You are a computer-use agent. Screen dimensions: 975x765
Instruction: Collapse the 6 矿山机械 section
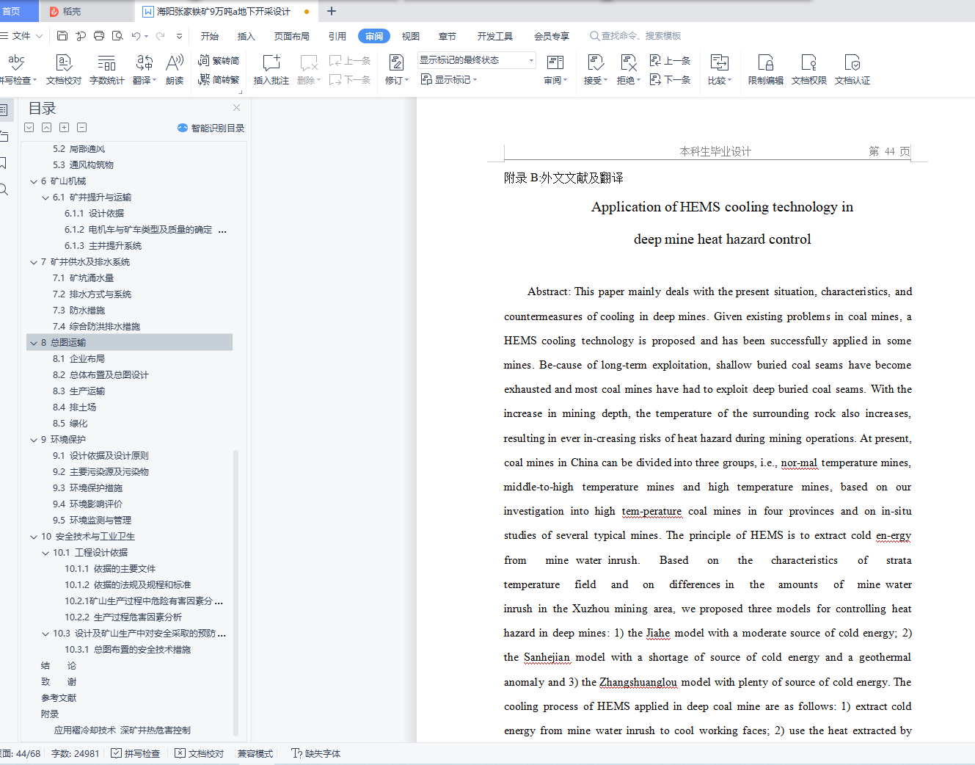34,181
